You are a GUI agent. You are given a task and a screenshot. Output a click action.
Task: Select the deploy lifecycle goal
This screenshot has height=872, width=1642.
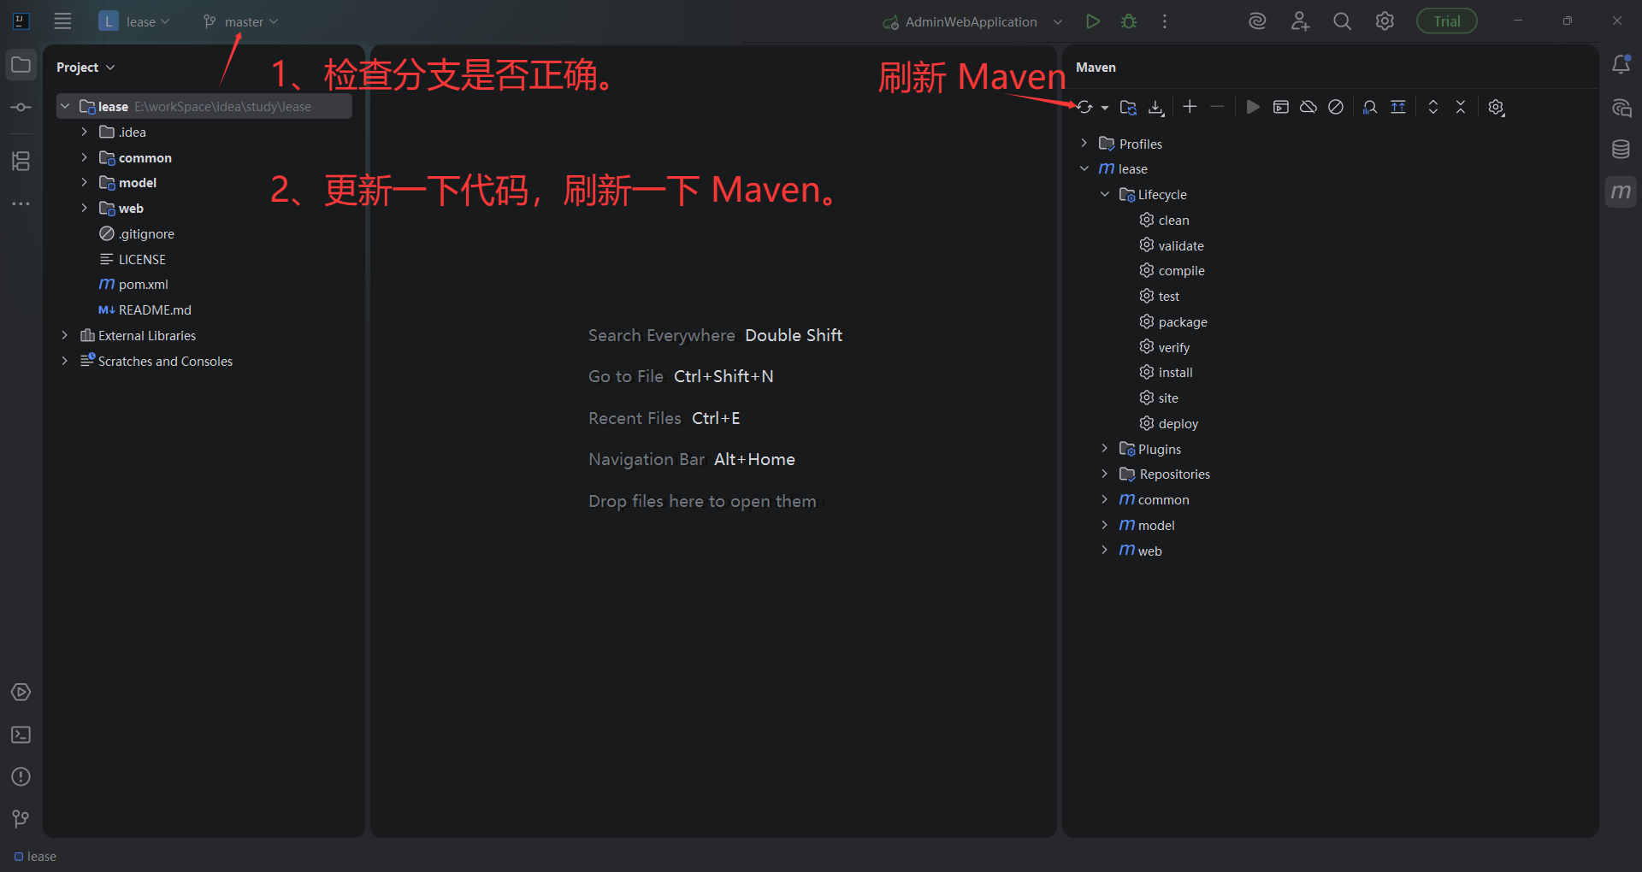coord(1168,423)
